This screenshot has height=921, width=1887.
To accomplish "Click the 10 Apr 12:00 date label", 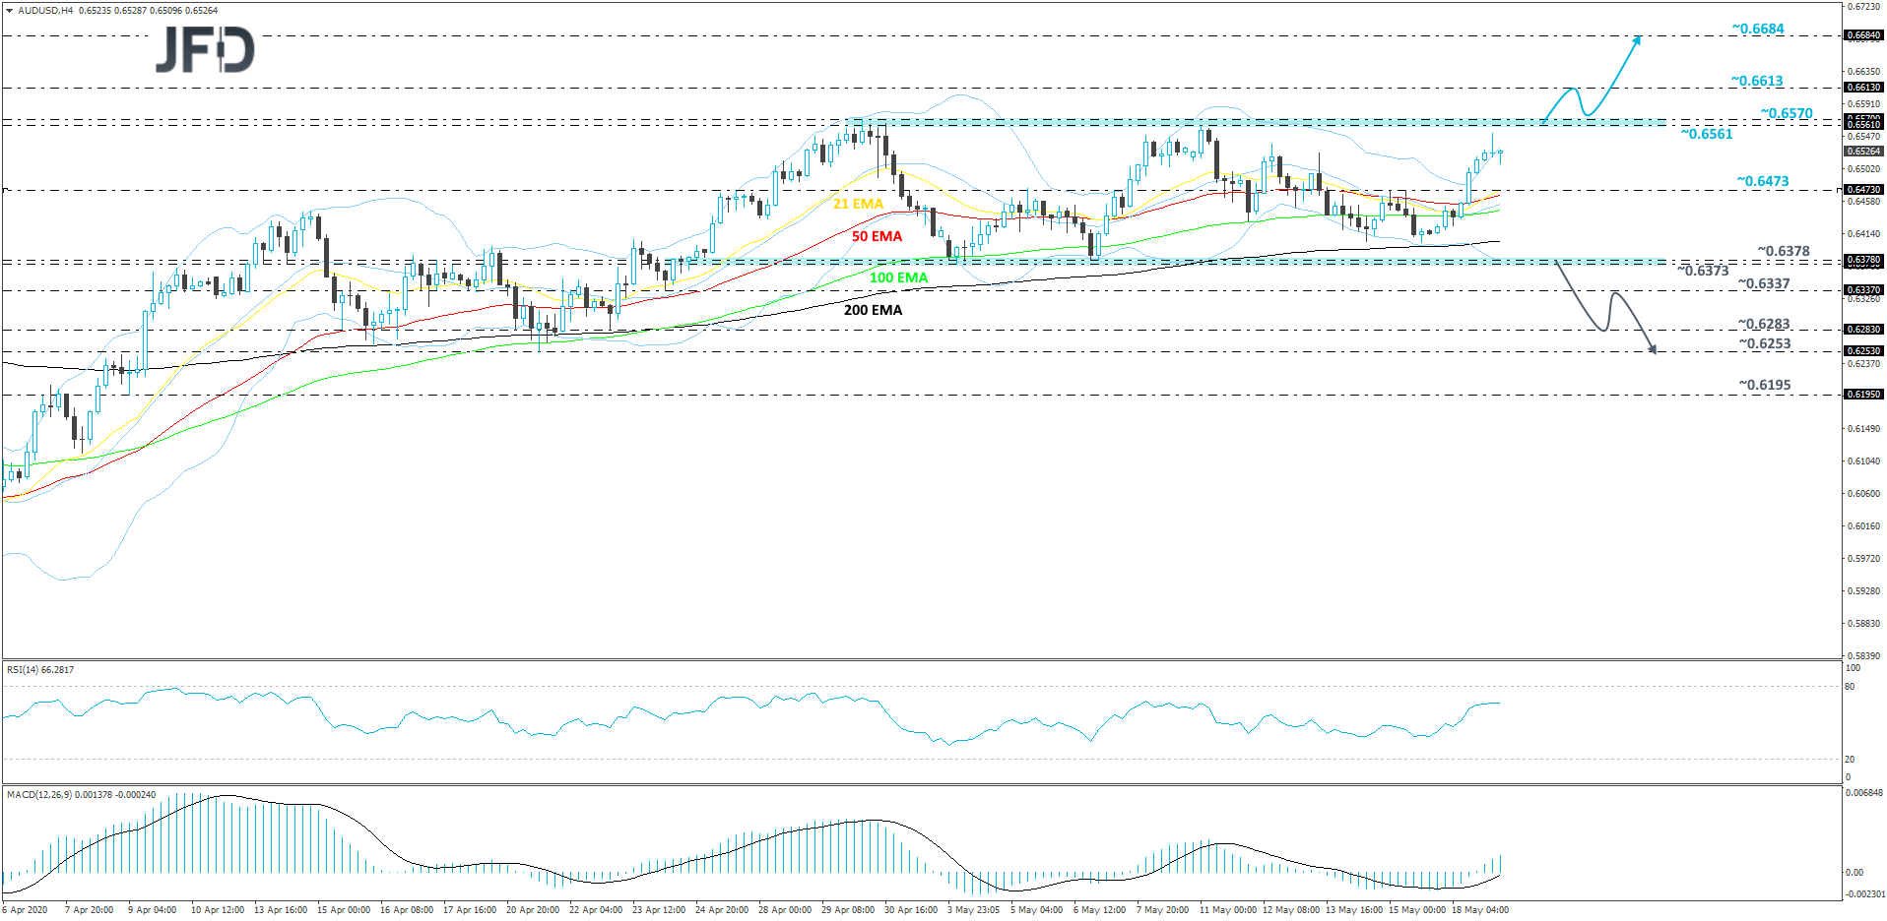I will (x=218, y=910).
